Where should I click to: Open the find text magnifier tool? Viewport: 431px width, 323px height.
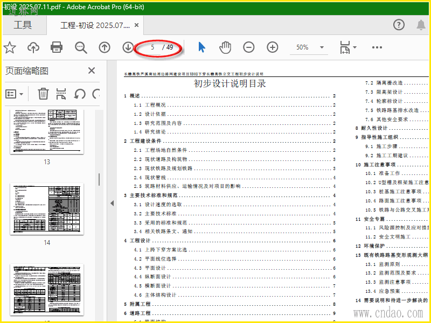(81, 47)
